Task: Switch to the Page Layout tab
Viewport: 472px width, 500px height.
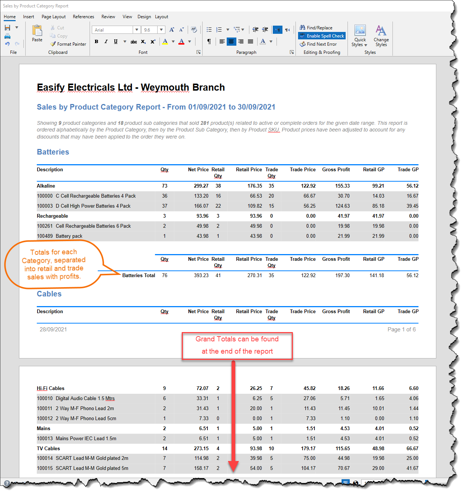Action: coord(54,17)
